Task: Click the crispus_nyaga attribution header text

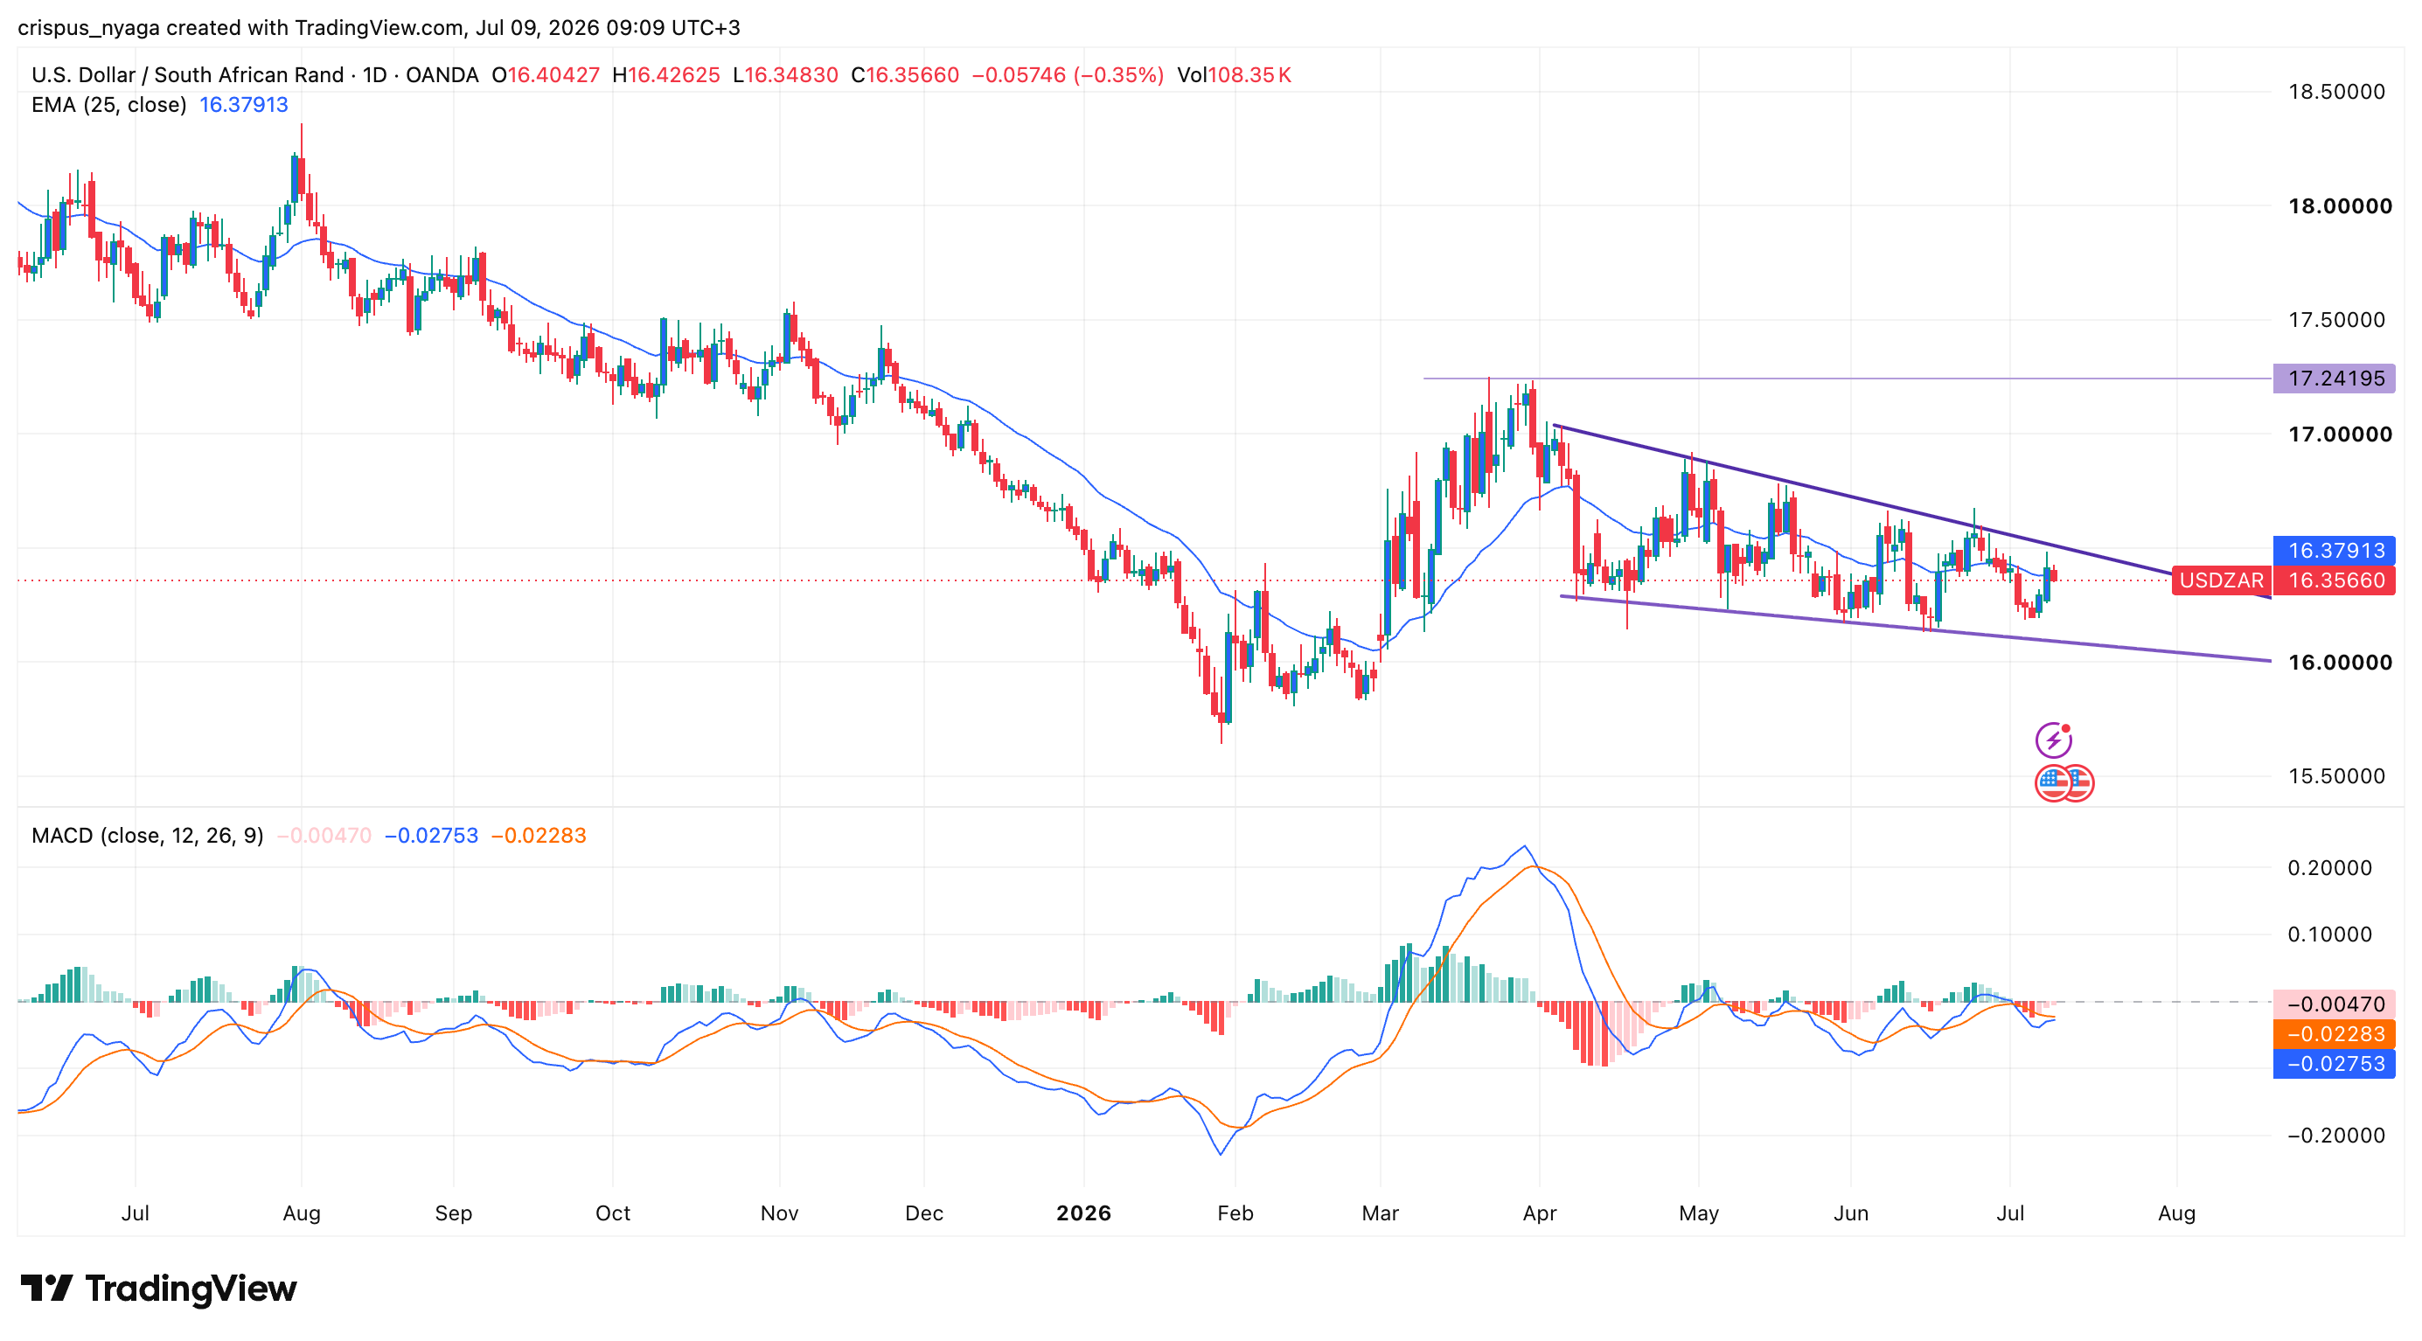Action: (x=379, y=27)
